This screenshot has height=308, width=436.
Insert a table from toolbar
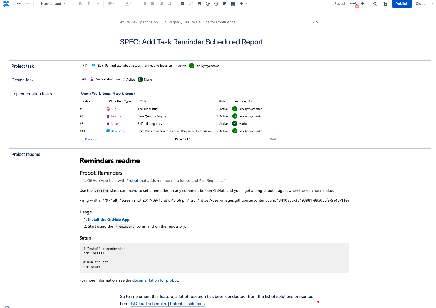click(x=225, y=4)
